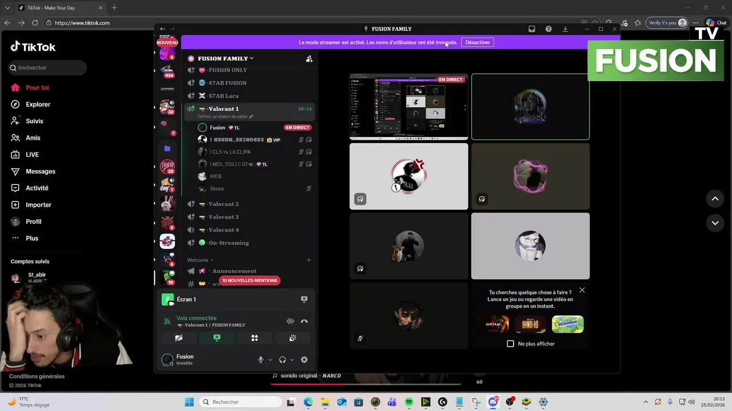
Task: Open noise suppression waveform icon
Action: click(290, 321)
